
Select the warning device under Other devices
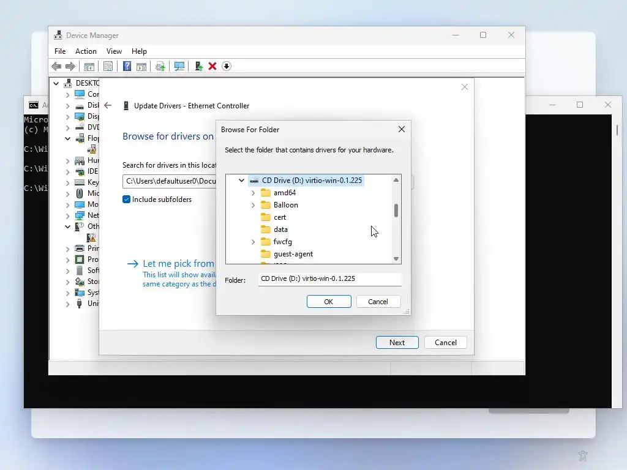[x=92, y=238]
